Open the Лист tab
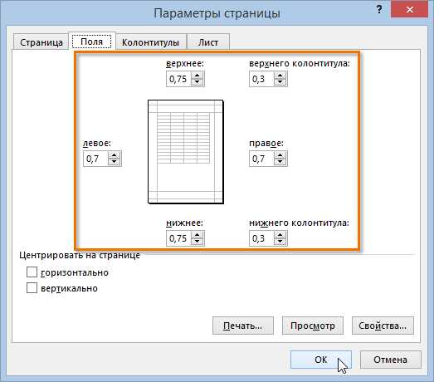Image resolution: width=434 pixels, height=382 pixels. pos(208,42)
